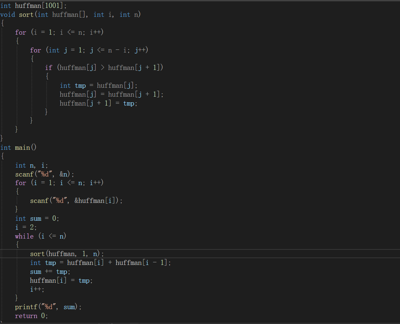The width and height of the screenshot is (400, 324).
Task: Click the "int sum = 0;" line
Action: click(37, 218)
